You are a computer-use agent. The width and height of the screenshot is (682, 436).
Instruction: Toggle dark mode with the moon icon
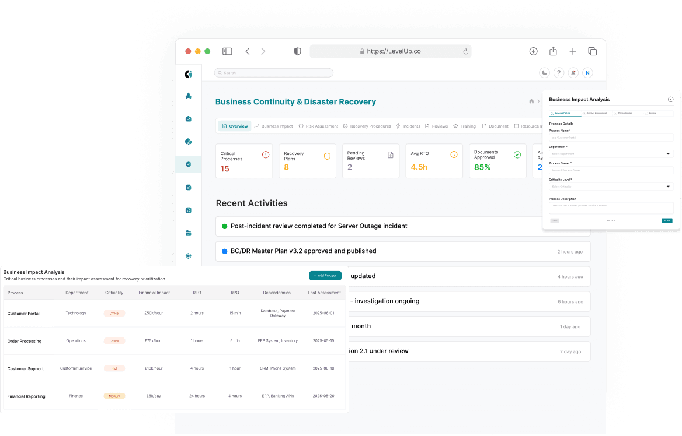tap(544, 73)
